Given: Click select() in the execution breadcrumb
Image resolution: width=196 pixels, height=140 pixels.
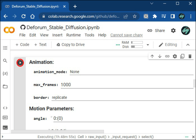Looking at the screenshot, I should [x=147, y=137].
